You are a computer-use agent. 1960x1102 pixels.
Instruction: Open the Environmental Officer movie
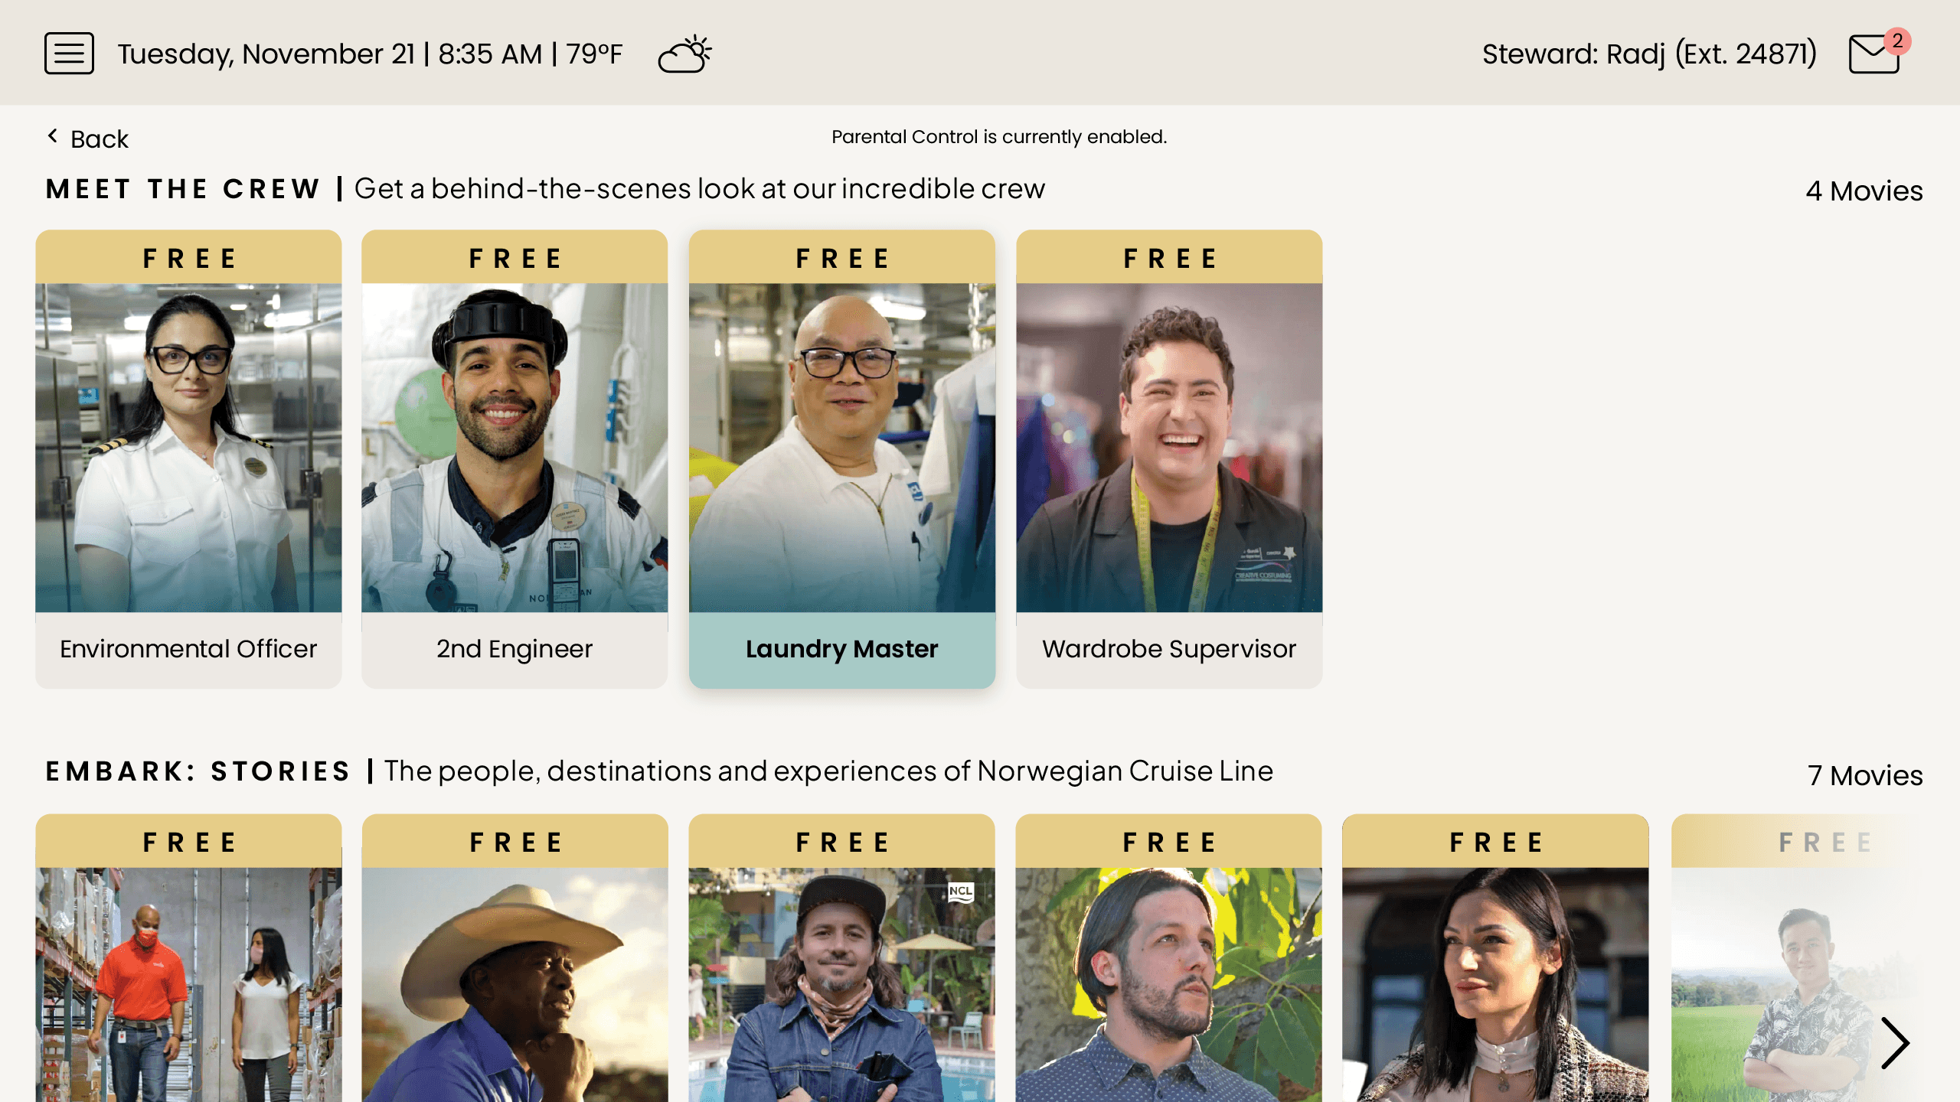(188, 459)
